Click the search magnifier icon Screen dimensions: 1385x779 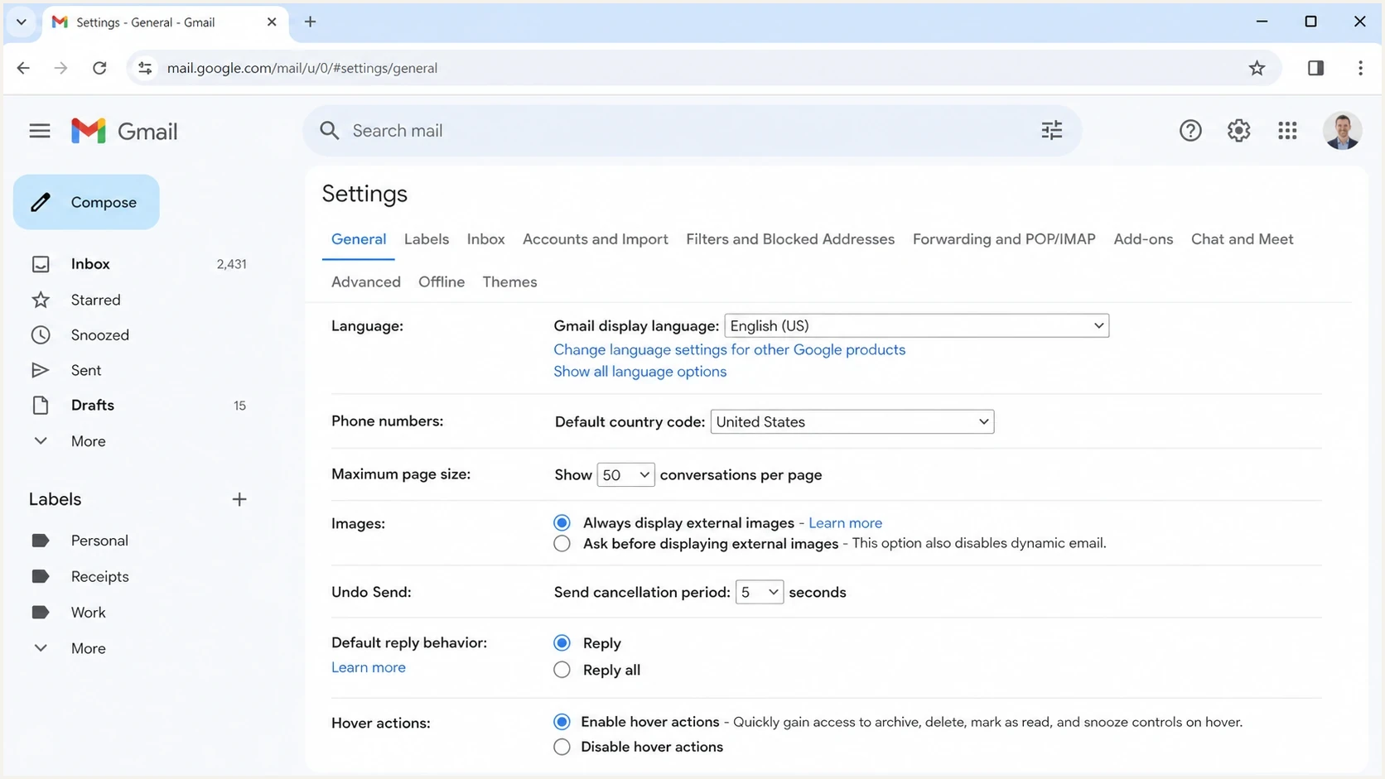point(330,131)
